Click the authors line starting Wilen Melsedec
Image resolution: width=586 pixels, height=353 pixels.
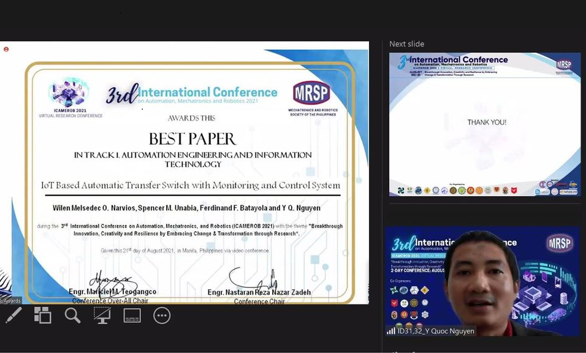186,208
